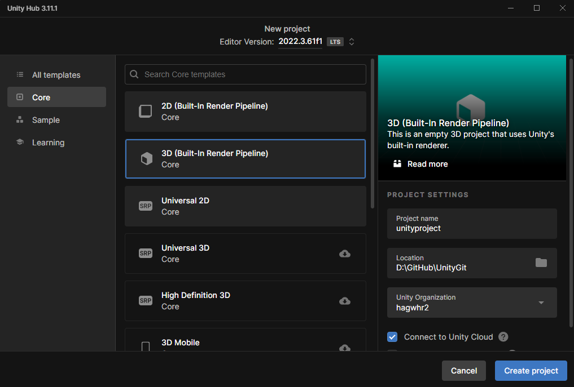Click the PROJECT SETTINGS heading
The width and height of the screenshot is (574, 387).
point(428,195)
